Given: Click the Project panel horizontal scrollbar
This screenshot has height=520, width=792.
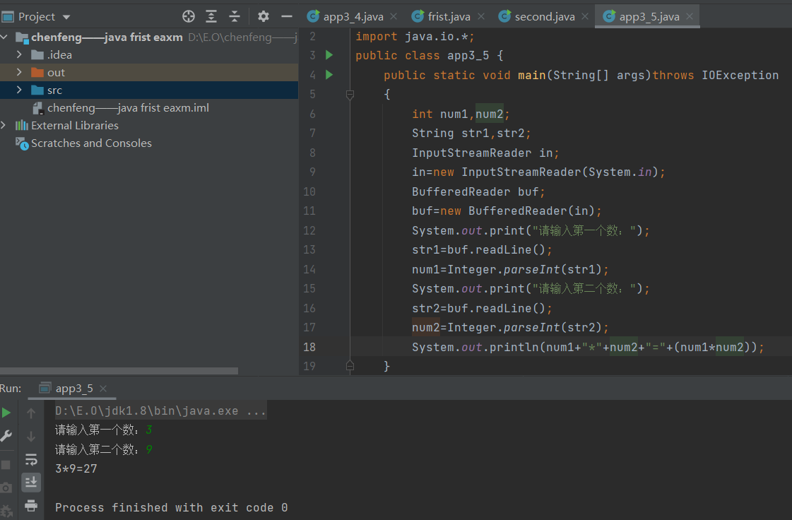Looking at the screenshot, I should point(119,371).
